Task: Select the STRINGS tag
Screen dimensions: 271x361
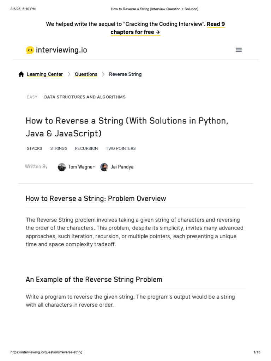Action: coord(59,148)
